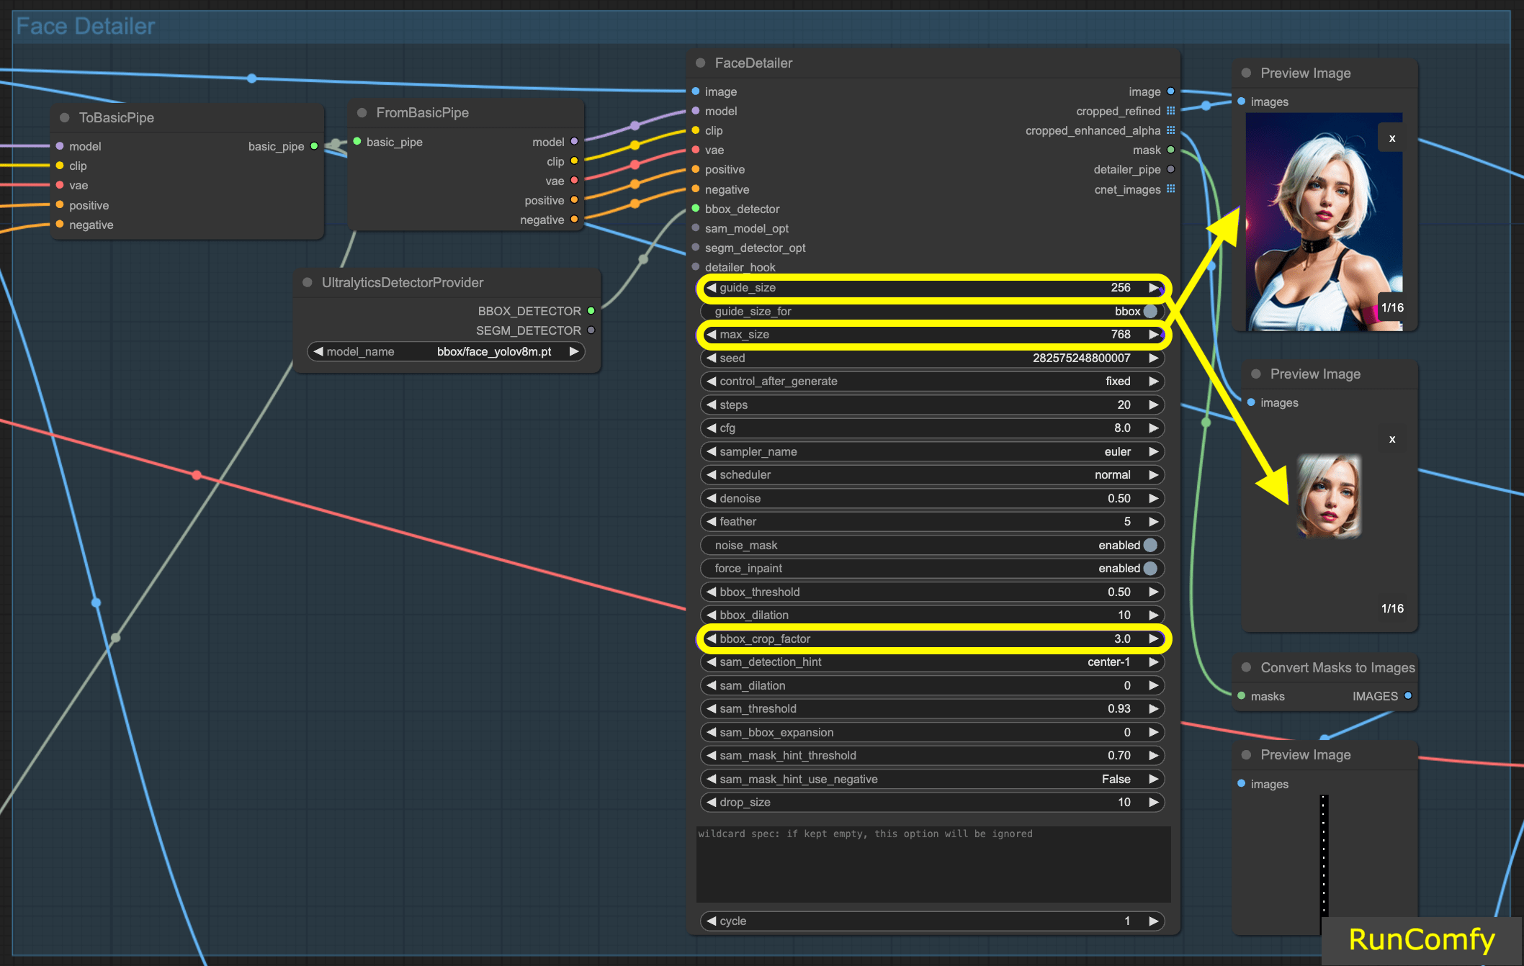The image size is (1524, 966).
Task: Click the cropped_refined output grid connector
Action: (1170, 111)
